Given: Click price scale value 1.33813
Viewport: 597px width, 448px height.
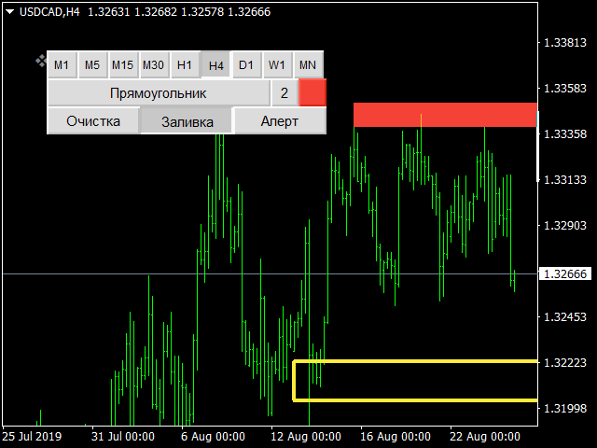Looking at the screenshot, I should [x=565, y=43].
